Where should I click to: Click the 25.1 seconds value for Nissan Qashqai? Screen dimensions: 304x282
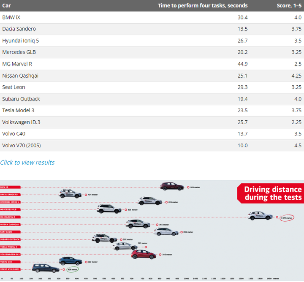(242, 76)
